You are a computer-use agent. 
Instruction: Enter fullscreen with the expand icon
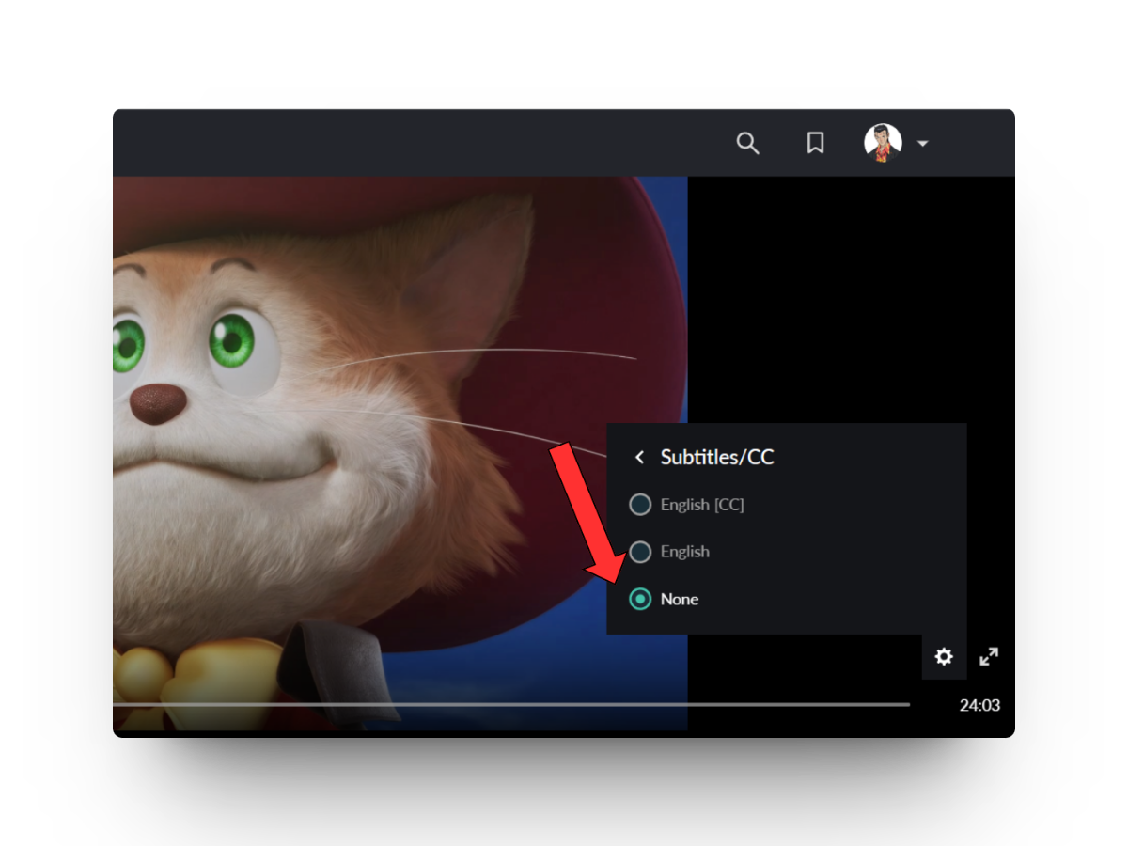coord(988,656)
